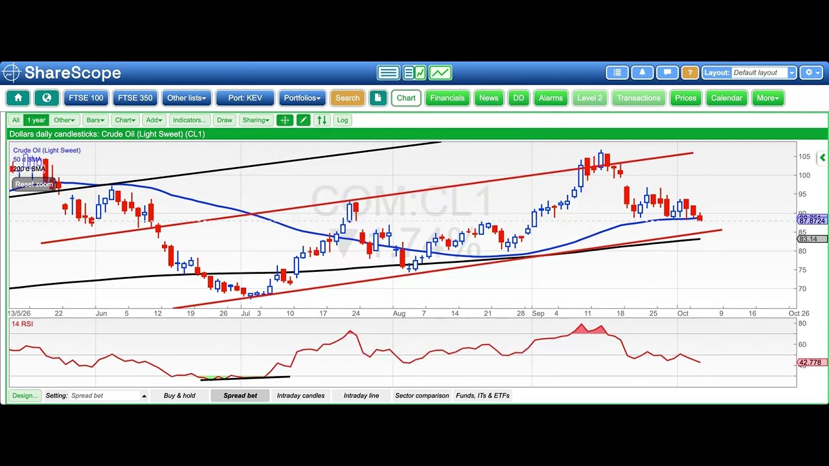Switch to the Financials tab
Screen dimensions: 829x466
(x=447, y=98)
